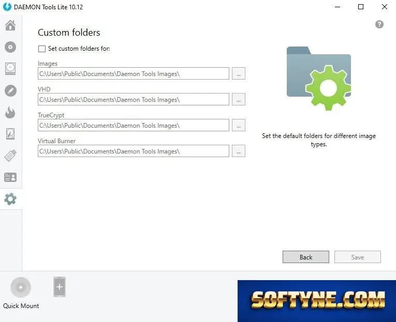Click the Back button

pyautogui.click(x=306, y=257)
